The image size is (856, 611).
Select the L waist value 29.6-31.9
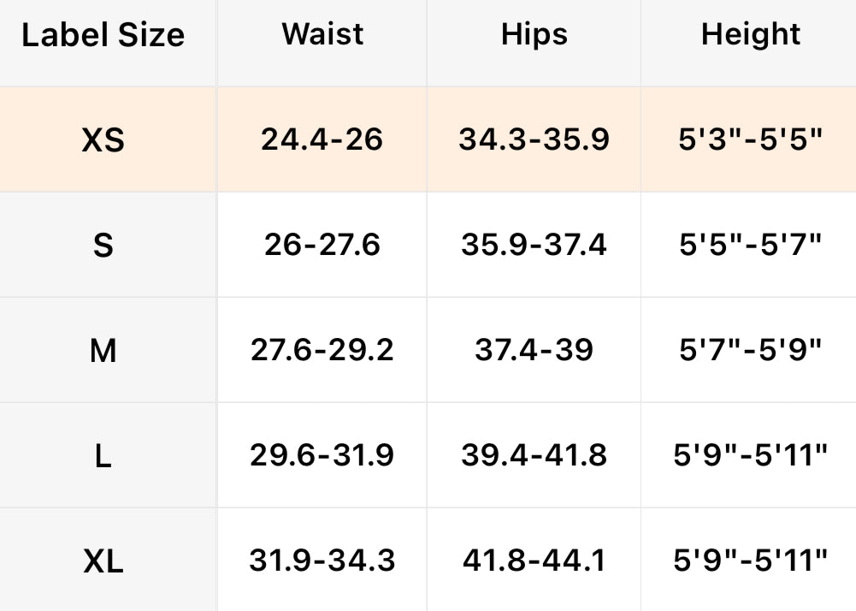[x=322, y=455]
